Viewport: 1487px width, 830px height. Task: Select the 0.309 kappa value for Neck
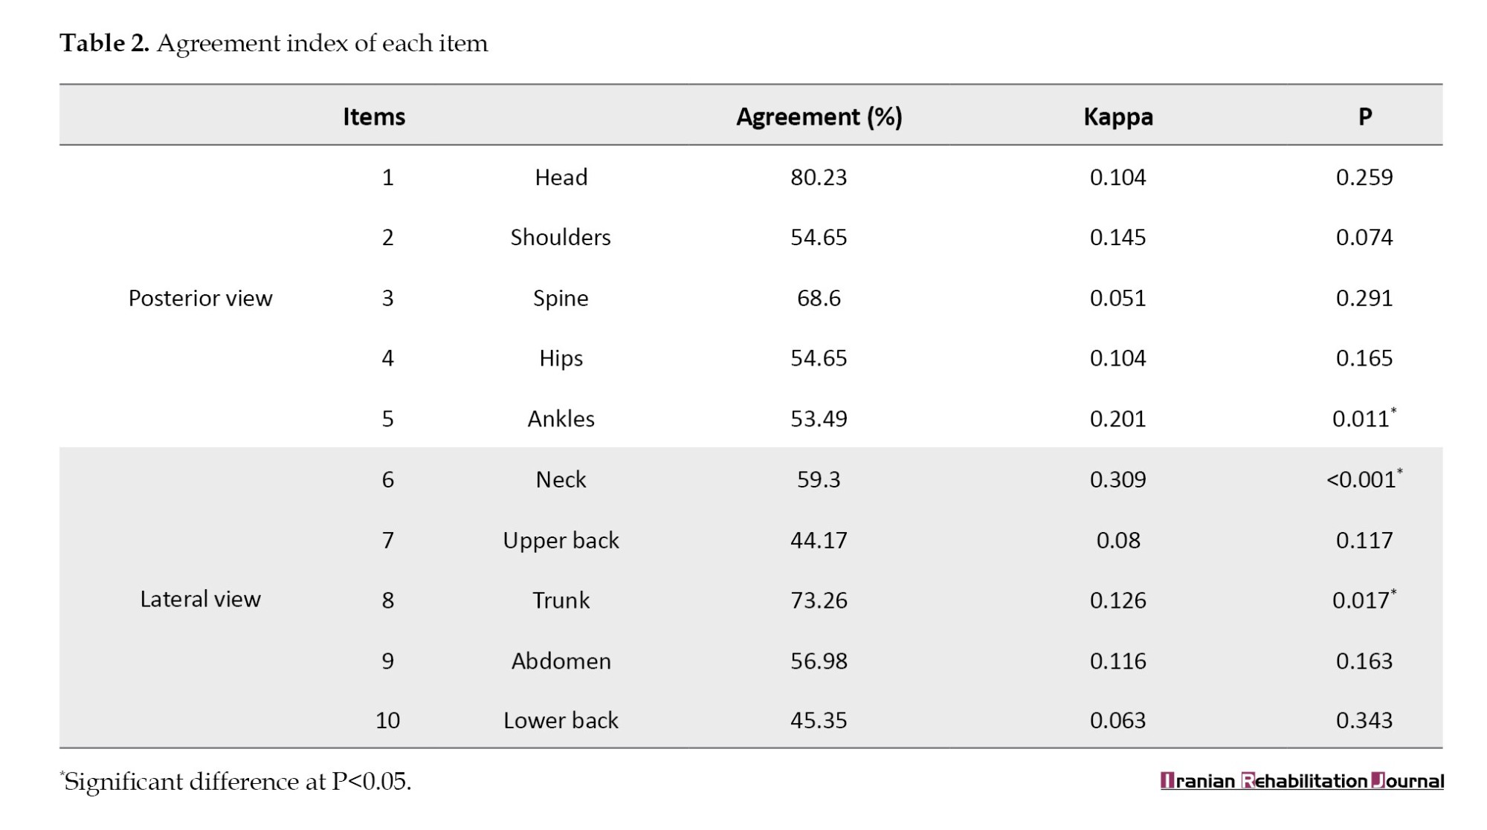point(1117,479)
